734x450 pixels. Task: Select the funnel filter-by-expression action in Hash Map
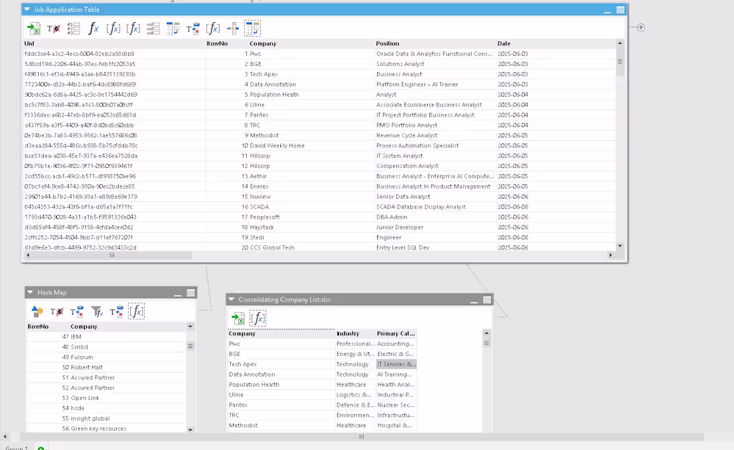pos(97,311)
